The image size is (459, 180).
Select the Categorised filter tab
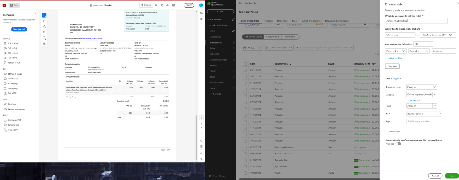click(272, 37)
